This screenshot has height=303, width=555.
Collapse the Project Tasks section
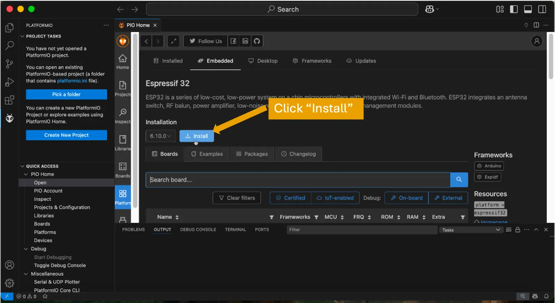[x=22, y=36]
